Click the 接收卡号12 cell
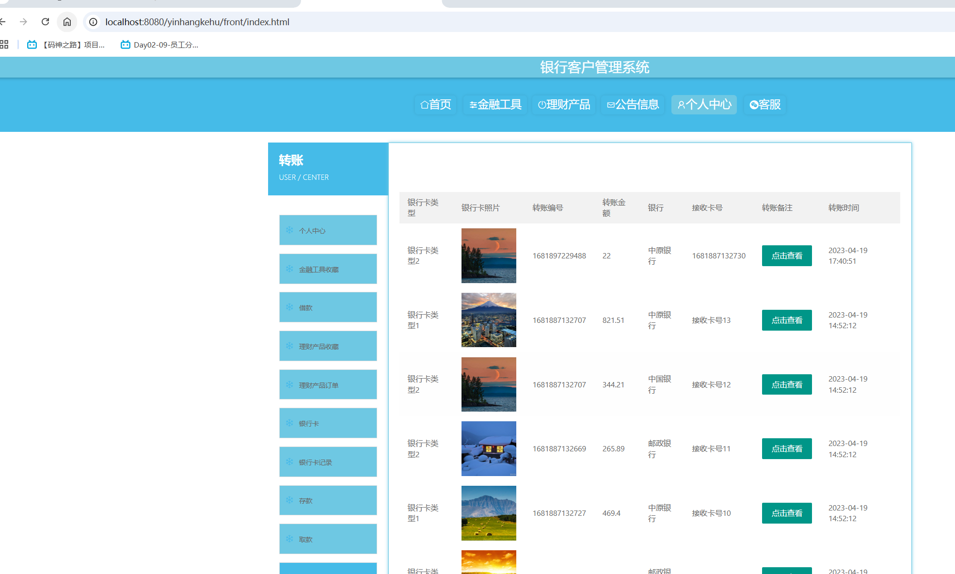The width and height of the screenshot is (955, 574). click(x=711, y=384)
